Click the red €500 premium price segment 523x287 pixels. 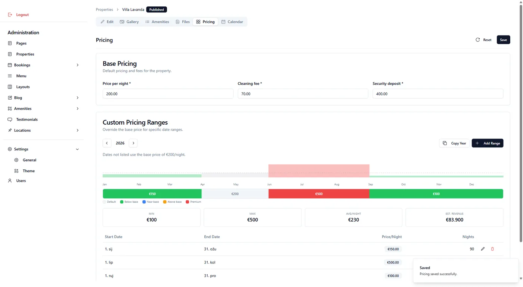click(319, 194)
